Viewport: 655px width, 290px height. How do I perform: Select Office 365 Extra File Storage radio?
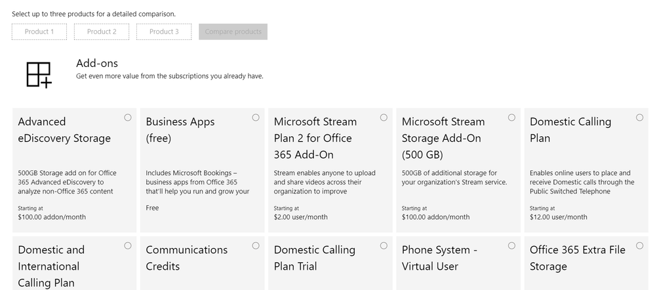coord(639,245)
